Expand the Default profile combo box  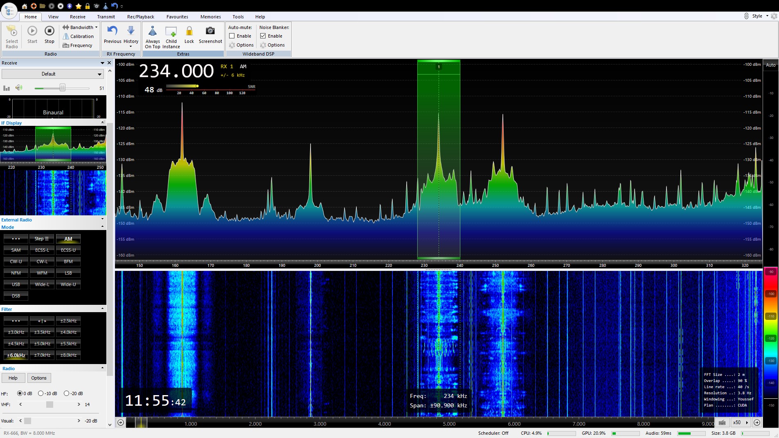click(99, 74)
